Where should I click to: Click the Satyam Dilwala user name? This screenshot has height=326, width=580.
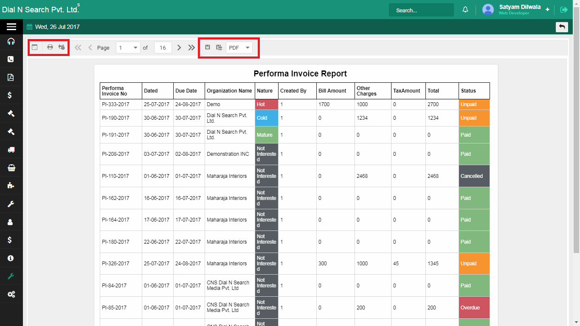click(520, 7)
